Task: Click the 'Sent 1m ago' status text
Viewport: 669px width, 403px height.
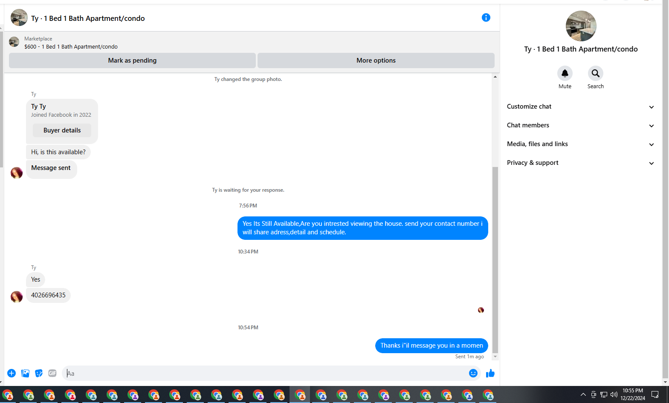Action: point(469,357)
